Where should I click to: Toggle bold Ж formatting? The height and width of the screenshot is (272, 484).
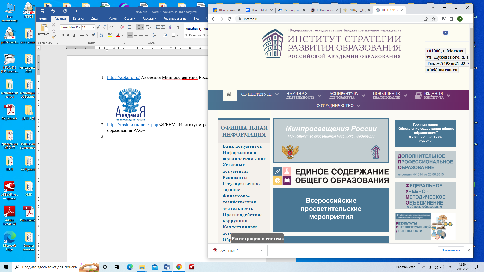coord(63,35)
